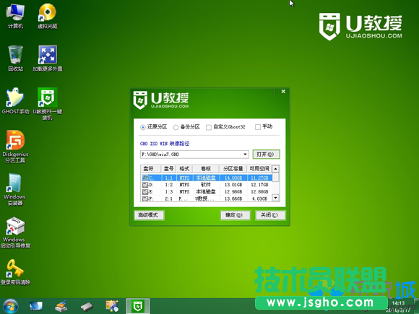Click the 关闭(C) button

[x=270, y=215]
